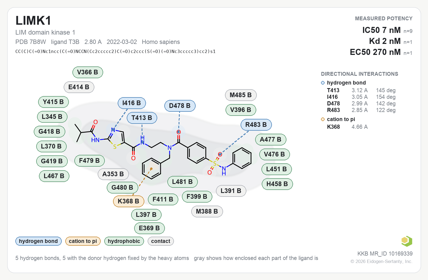Viewport: 428px width, 280px height.
Task: Click the 2022-03-02 date text
Action: tap(122, 42)
